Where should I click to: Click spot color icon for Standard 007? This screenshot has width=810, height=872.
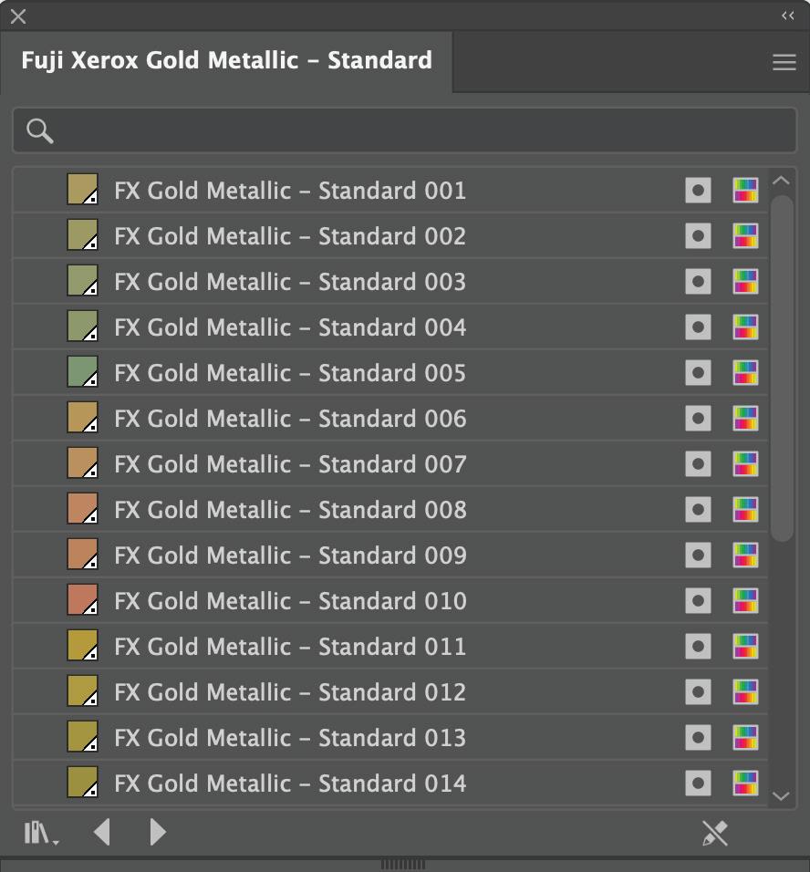click(x=698, y=464)
